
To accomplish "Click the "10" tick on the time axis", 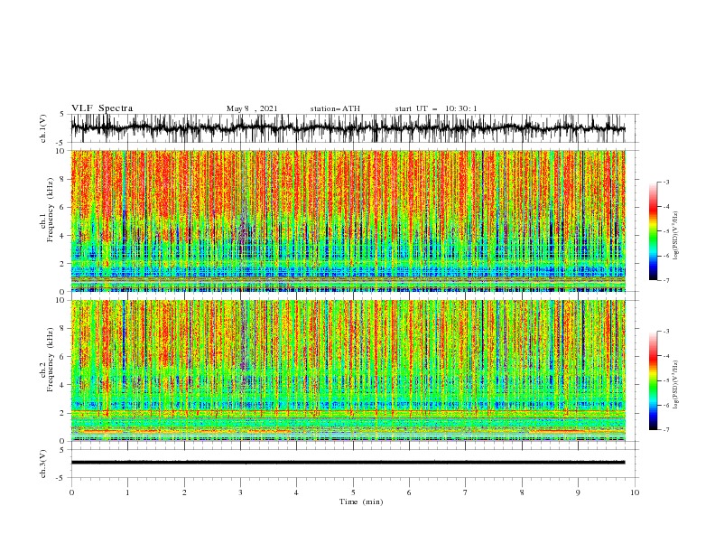I will point(635,492).
